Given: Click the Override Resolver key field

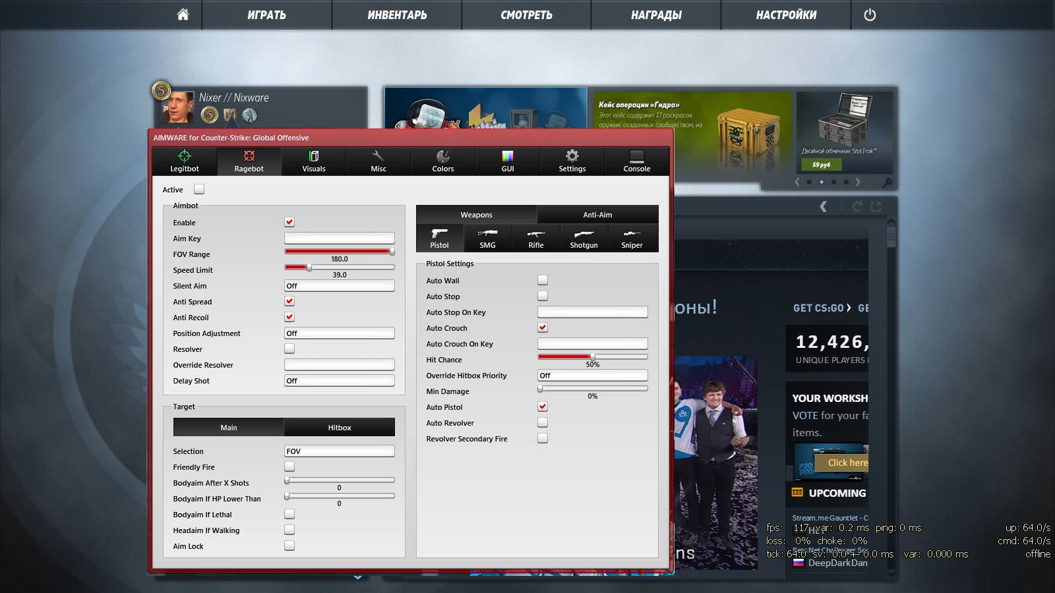Looking at the screenshot, I should point(340,364).
